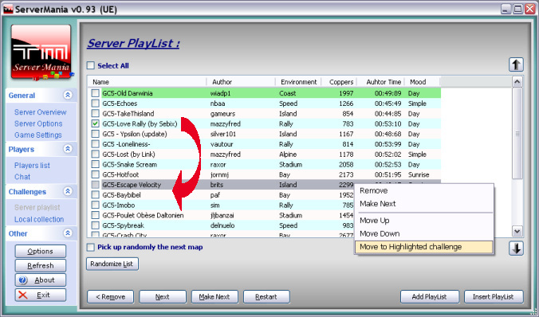Image resolution: width=539 pixels, height=317 pixels.
Task: Check the GC5-TakeThisland checkbox
Action: [95, 113]
